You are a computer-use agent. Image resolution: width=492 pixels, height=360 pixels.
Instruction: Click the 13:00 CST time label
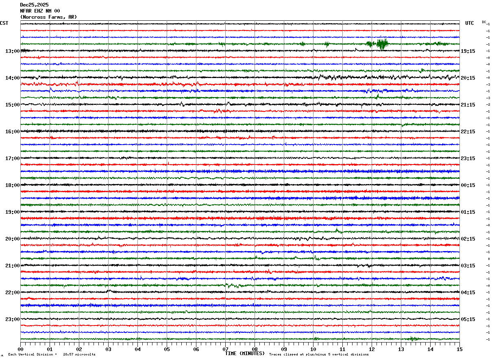13,51
